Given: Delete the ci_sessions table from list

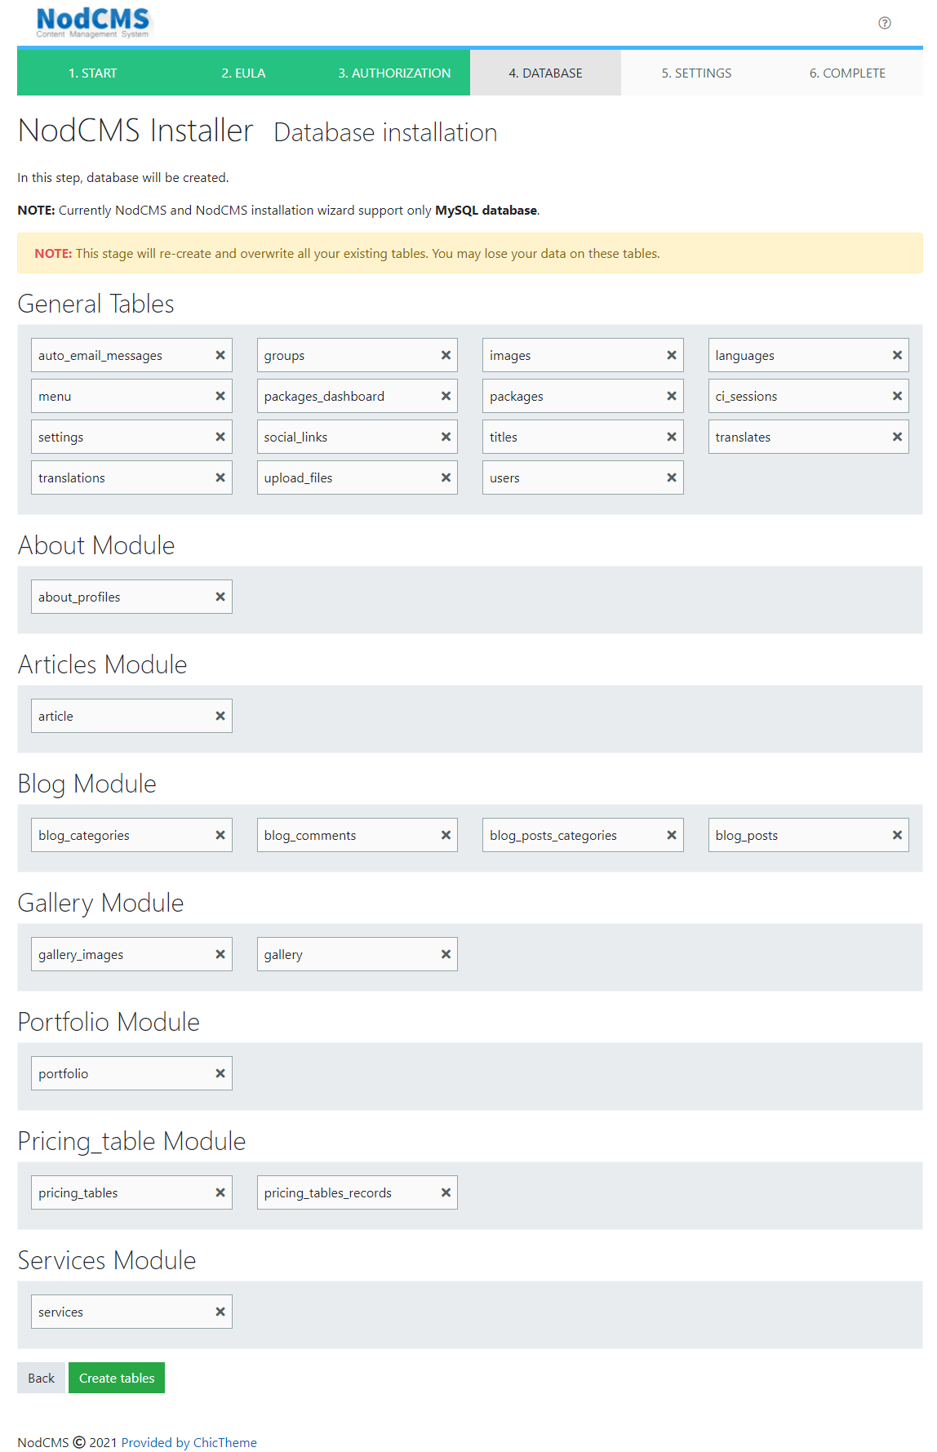Looking at the screenshot, I should pyautogui.click(x=896, y=396).
